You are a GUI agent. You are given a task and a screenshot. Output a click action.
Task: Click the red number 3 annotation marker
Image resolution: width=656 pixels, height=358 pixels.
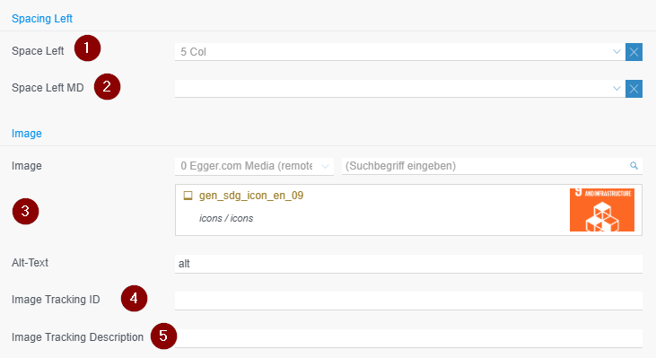(x=25, y=211)
